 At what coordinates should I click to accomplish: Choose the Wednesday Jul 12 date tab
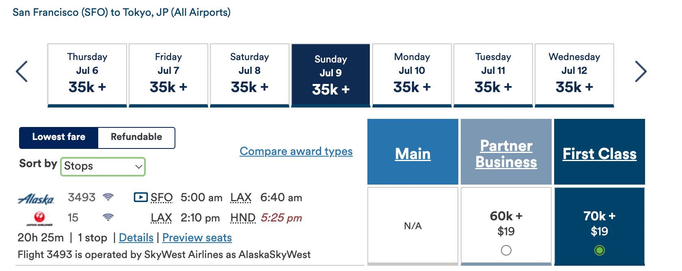(574, 75)
